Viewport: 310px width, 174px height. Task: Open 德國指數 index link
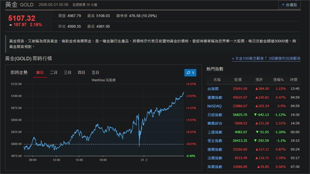215,149
